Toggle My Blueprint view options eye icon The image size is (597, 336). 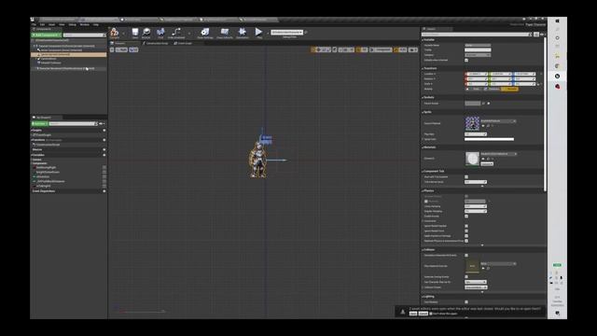102,124
